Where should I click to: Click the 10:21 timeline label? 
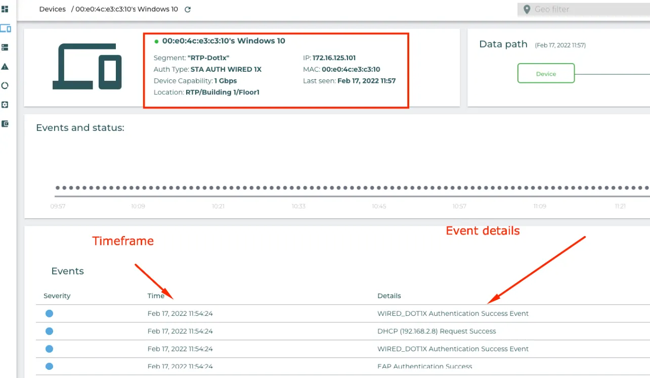point(219,206)
